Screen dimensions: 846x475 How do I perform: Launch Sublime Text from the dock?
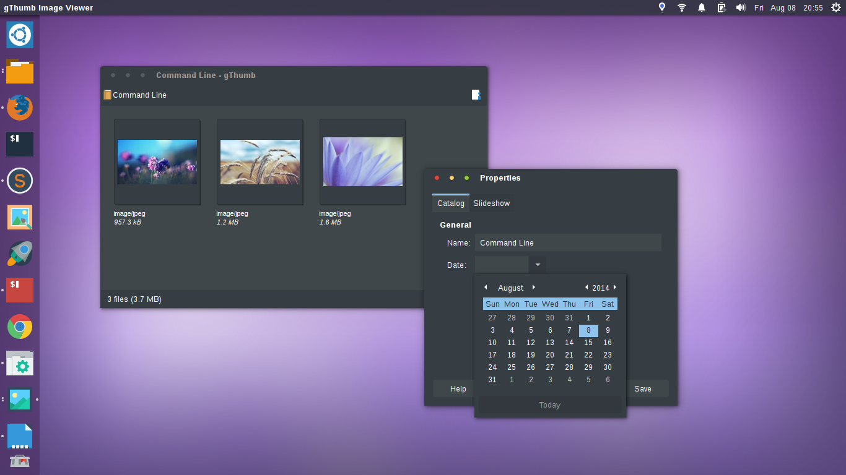tap(20, 181)
